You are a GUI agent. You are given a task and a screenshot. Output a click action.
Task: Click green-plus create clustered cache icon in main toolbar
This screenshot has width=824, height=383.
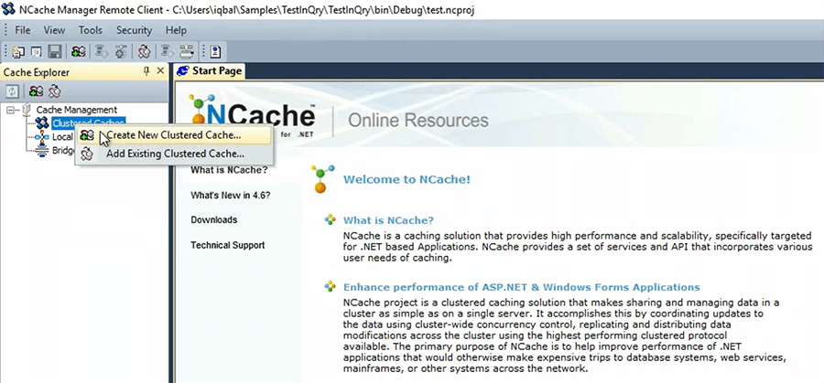pyautogui.click(x=79, y=51)
